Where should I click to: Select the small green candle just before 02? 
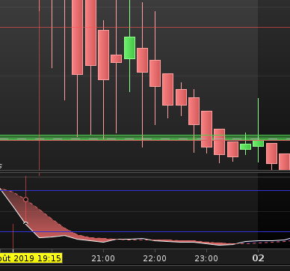[x=245, y=147]
